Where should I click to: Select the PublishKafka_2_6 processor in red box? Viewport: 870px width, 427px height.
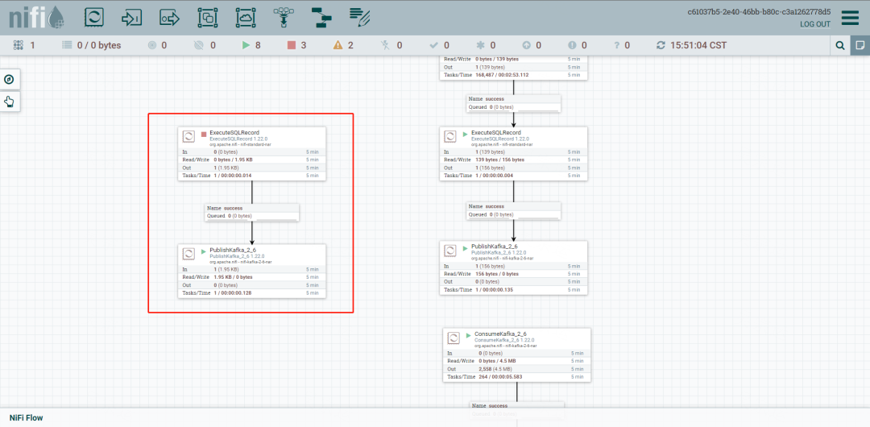click(x=252, y=271)
